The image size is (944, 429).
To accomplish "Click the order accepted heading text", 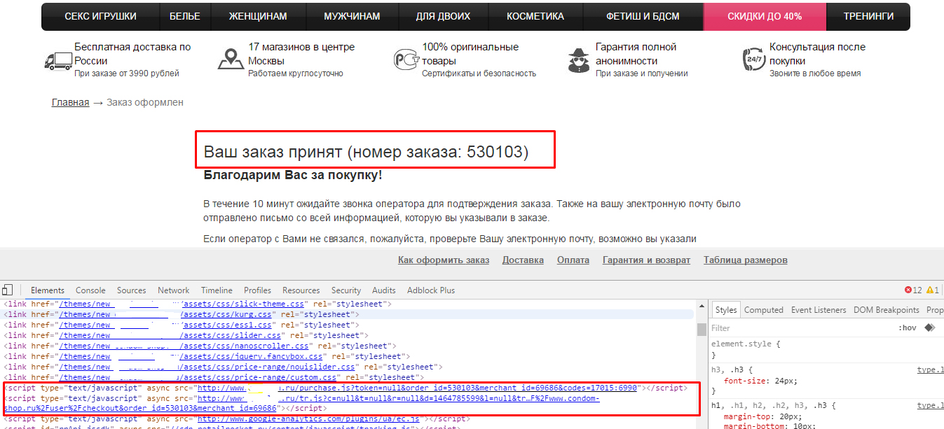I will 367,151.
